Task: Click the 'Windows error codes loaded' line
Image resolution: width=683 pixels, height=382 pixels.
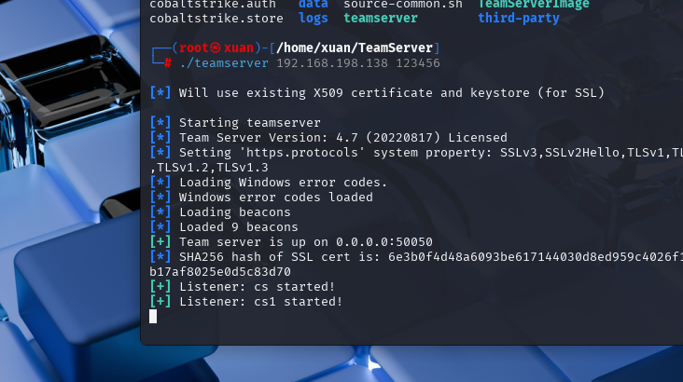Action: (261, 198)
